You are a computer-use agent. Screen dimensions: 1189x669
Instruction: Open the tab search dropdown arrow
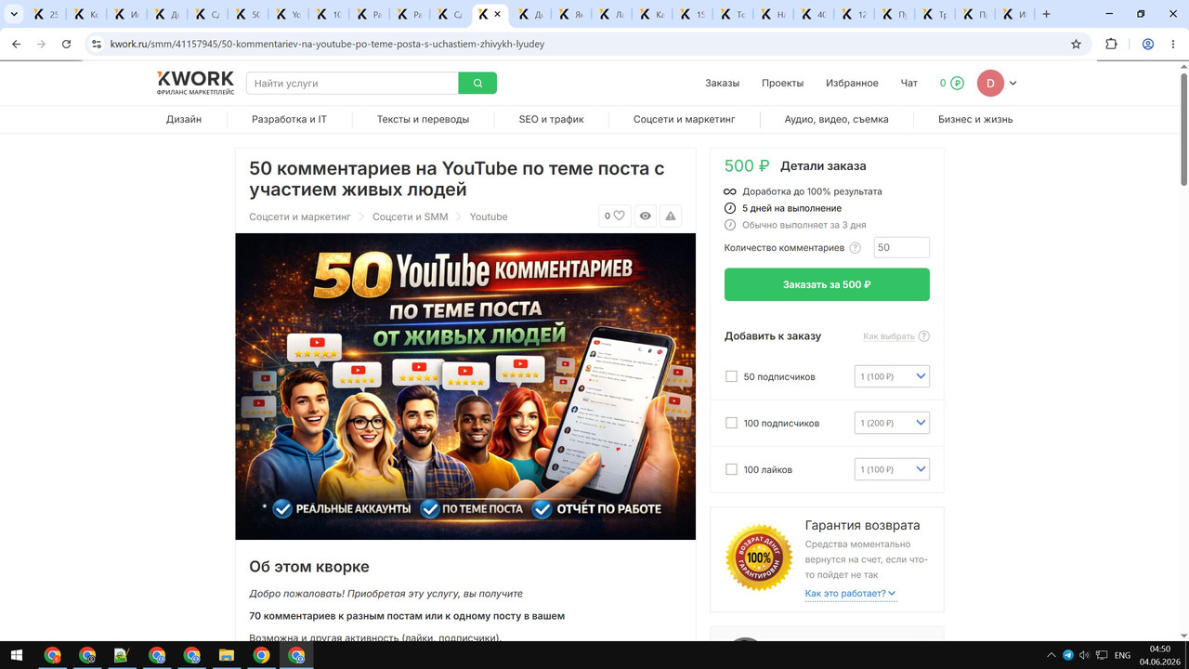[14, 14]
